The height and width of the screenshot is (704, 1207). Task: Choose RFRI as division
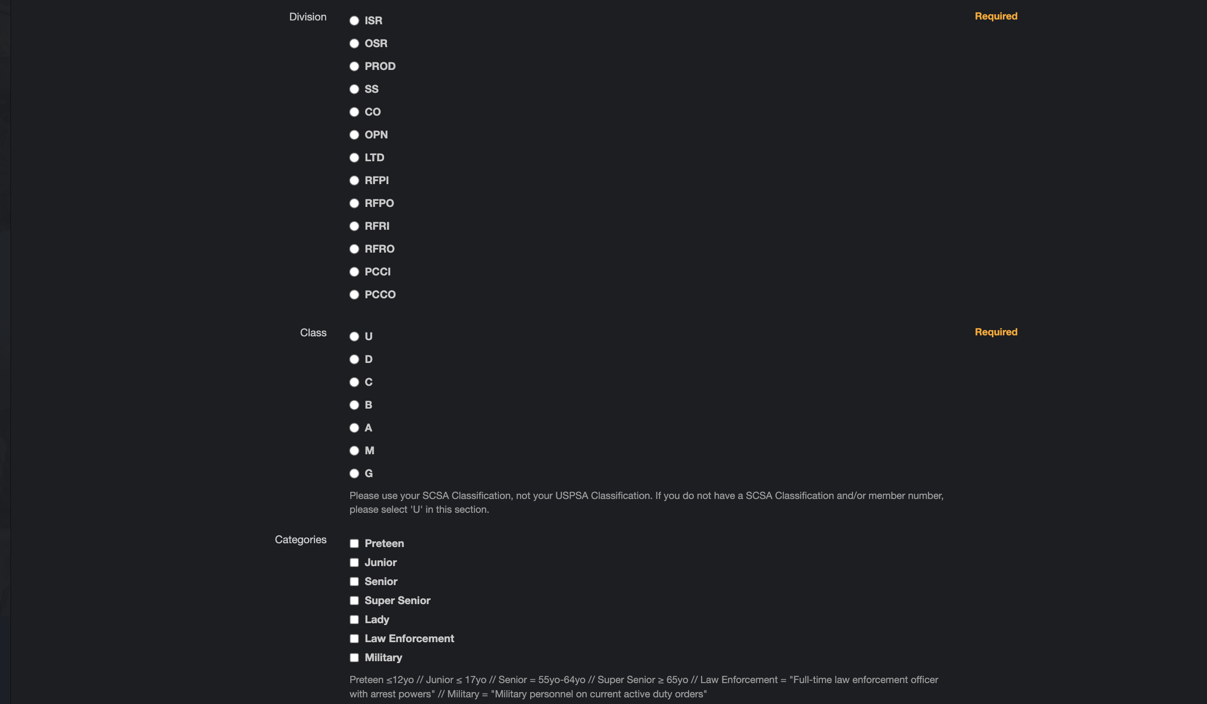[x=354, y=226]
